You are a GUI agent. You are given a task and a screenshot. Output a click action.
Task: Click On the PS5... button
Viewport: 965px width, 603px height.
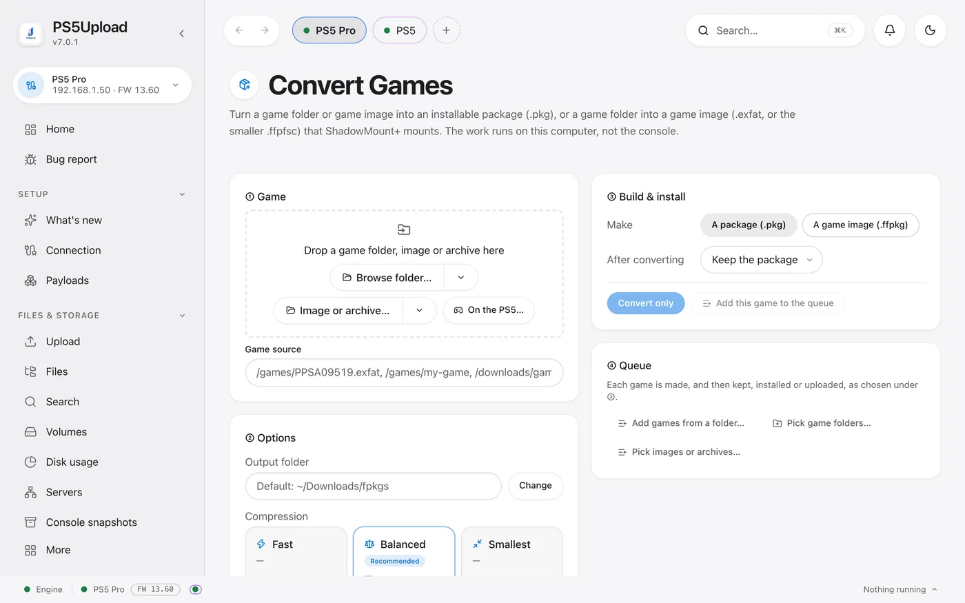coord(489,310)
